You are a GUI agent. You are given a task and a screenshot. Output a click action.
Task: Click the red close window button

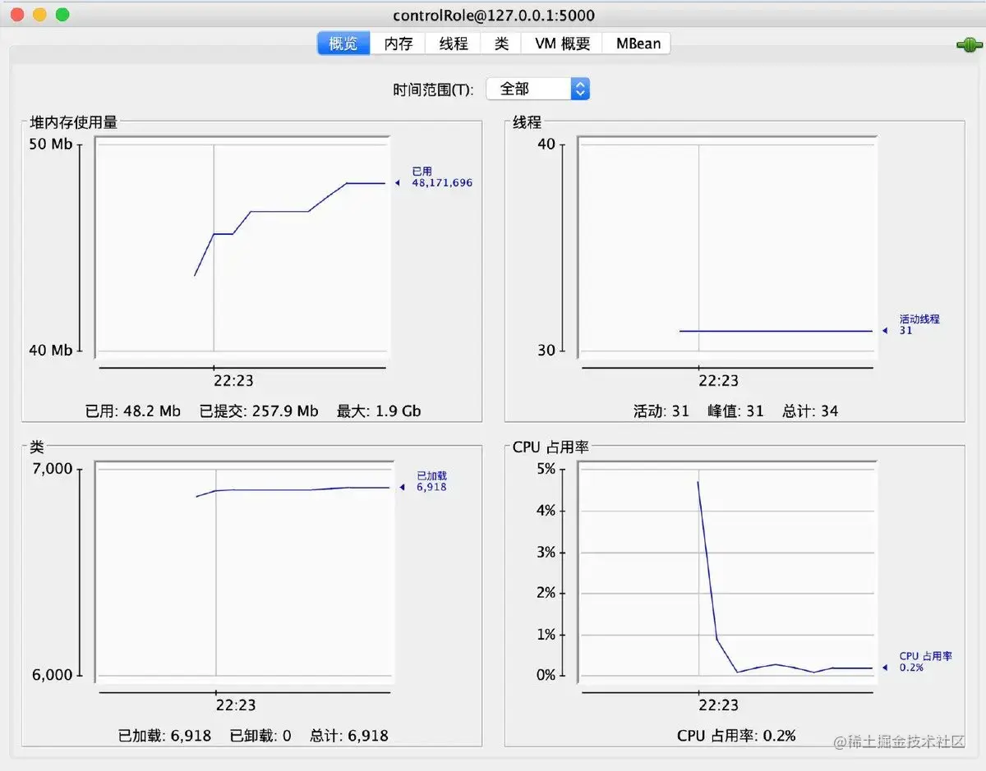pyautogui.click(x=17, y=15)
